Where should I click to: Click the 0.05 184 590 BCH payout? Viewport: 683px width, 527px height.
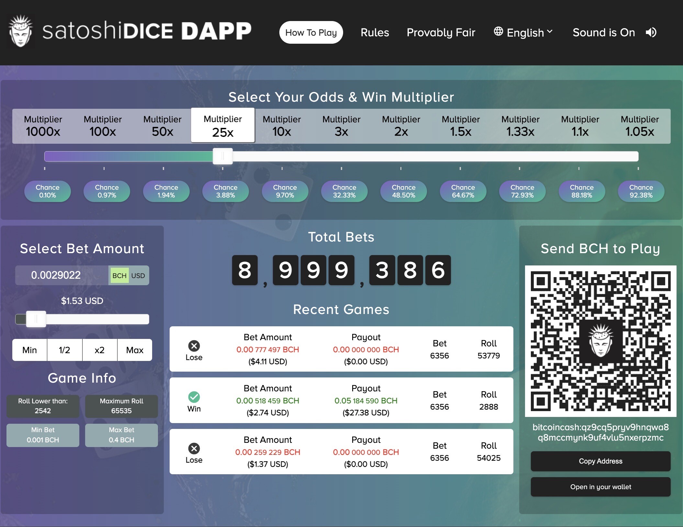tap(366, 401)
